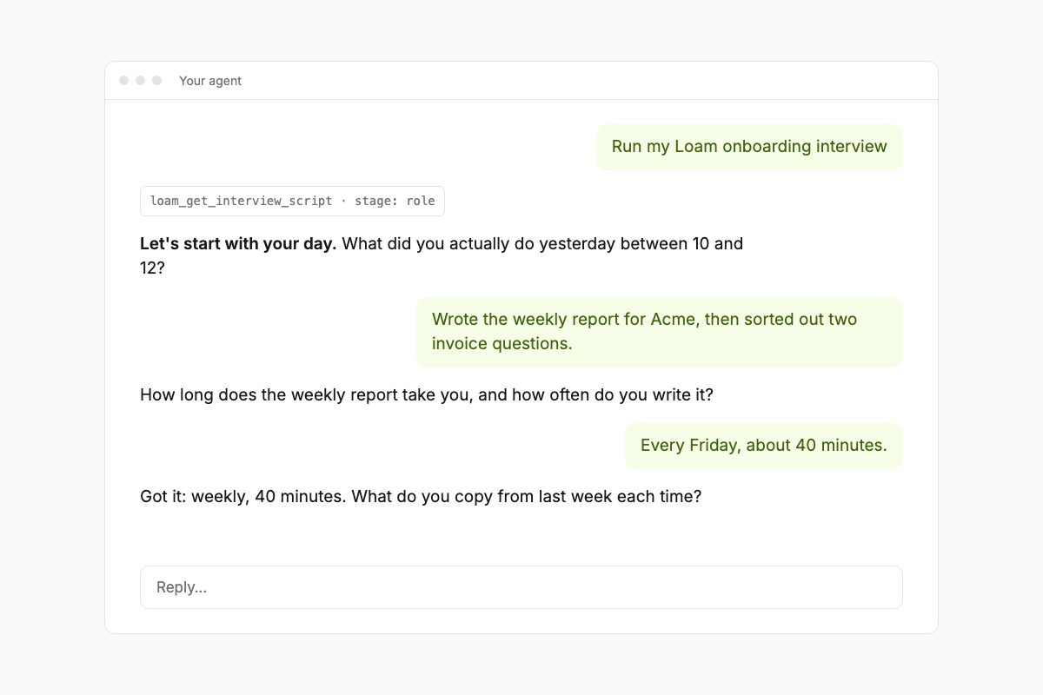Click the "Got it: weekly, 40 minutes" reply
1043x695 pixels.
click(421, 497)
